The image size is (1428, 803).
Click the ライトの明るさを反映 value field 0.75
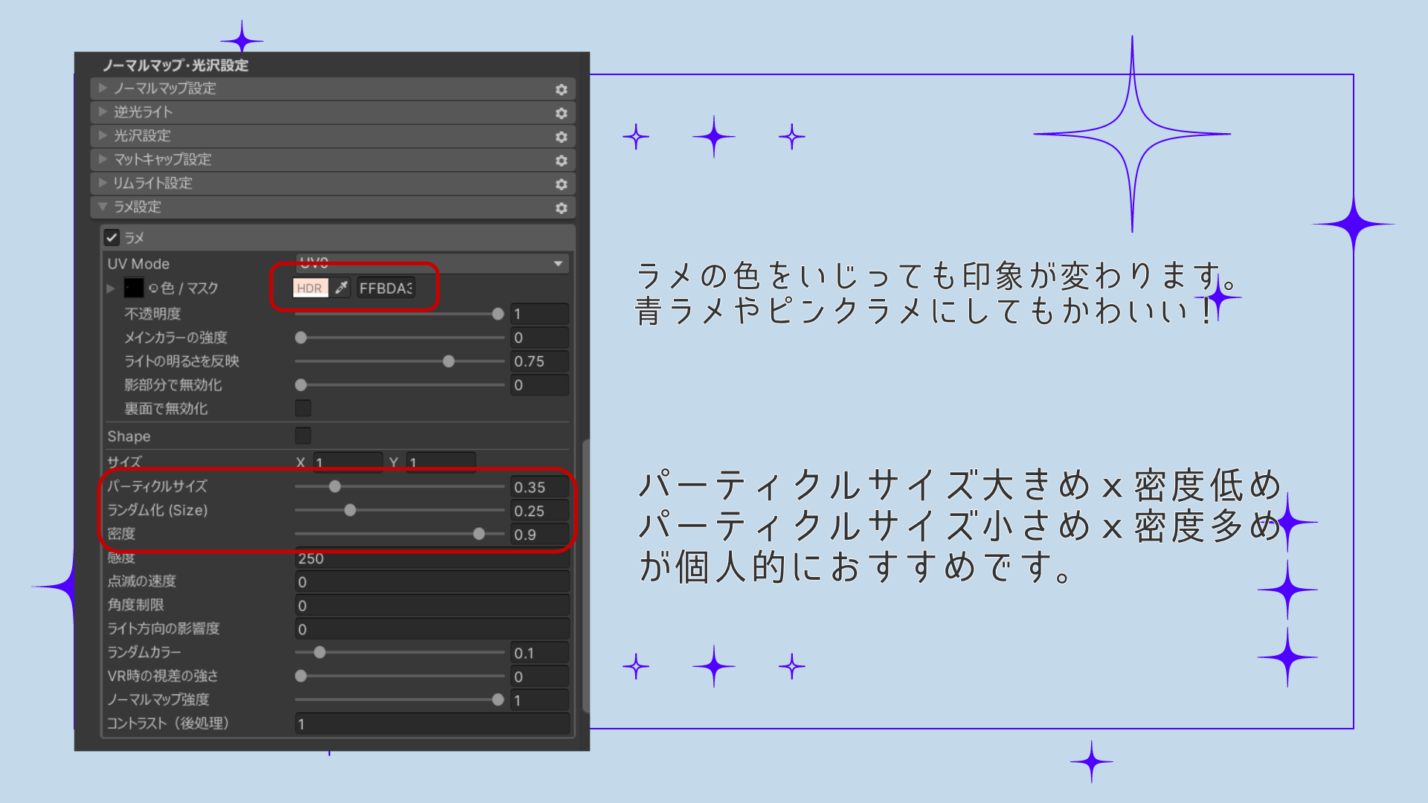[x=540, y=361]
